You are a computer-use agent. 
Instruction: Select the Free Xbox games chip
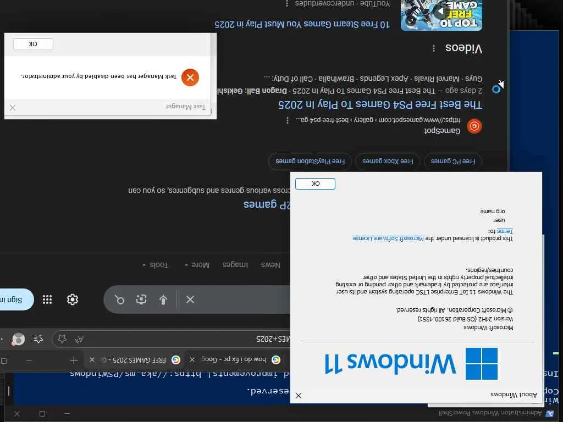pos(388,161)
